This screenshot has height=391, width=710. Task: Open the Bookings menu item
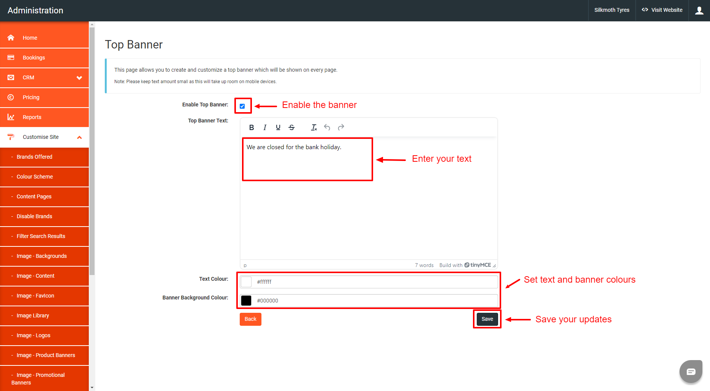click(x=44, y=58)
